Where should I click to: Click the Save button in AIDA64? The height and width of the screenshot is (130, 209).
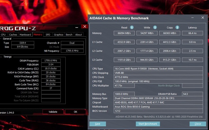[98, 124]
